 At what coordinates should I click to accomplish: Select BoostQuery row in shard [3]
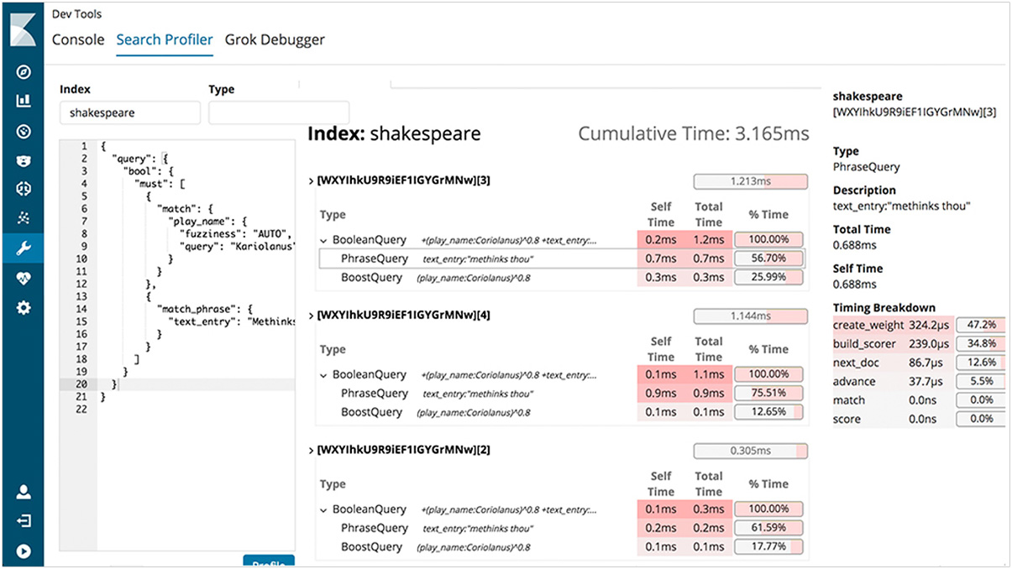tap(561, 278)
